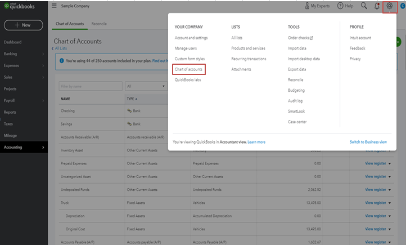Choose Reconcile under Tools
406x245 pixels.
(295, 80)
